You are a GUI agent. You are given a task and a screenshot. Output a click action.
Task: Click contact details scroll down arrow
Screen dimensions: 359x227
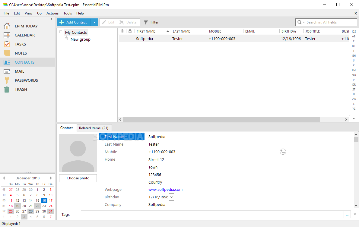coord(356,206)
